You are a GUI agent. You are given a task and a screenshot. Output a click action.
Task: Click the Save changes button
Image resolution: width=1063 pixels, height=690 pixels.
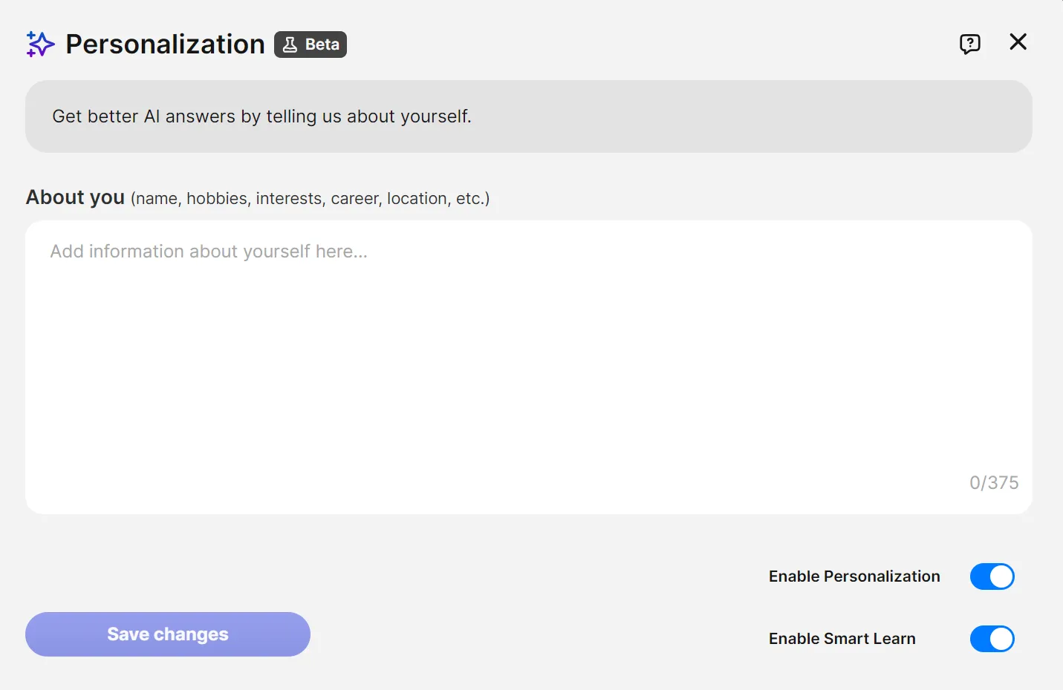coord(168,634)
